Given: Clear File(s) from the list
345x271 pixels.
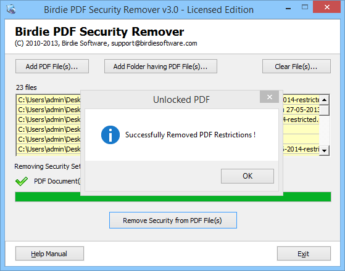Looking at the screenshot, I should (296, 67).
